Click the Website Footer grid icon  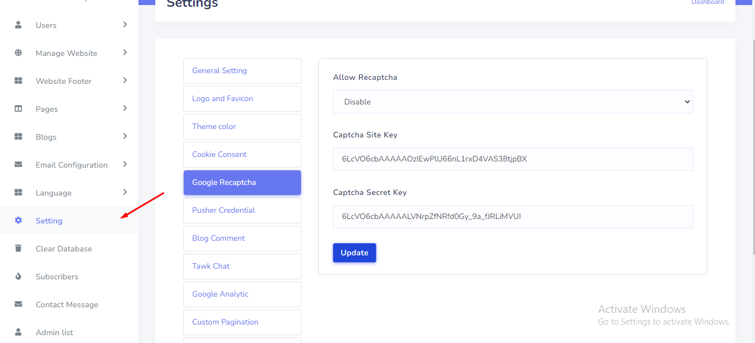tap(18, 81)
